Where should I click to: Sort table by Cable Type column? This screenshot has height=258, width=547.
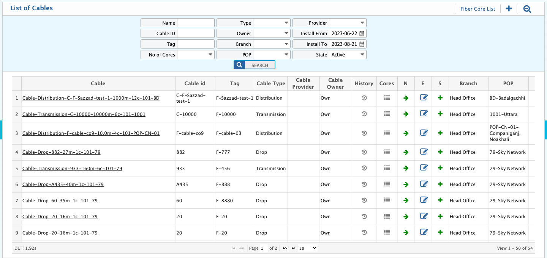[x=270, y=83]
